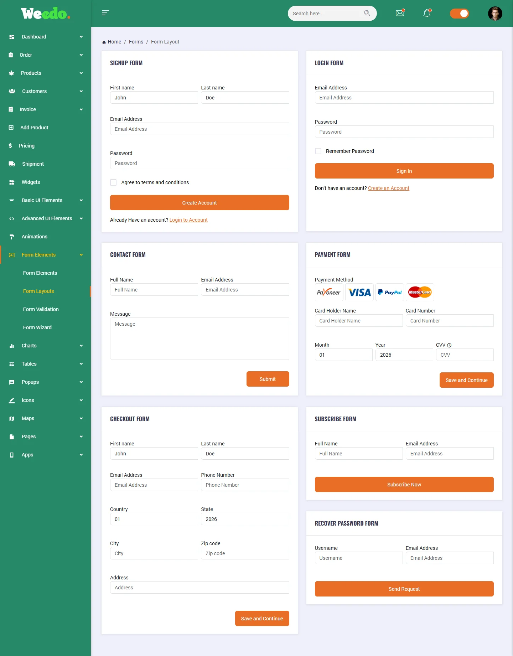Click the Apps mobile icon
Screen dimensions: 513x656
[12, 455]
